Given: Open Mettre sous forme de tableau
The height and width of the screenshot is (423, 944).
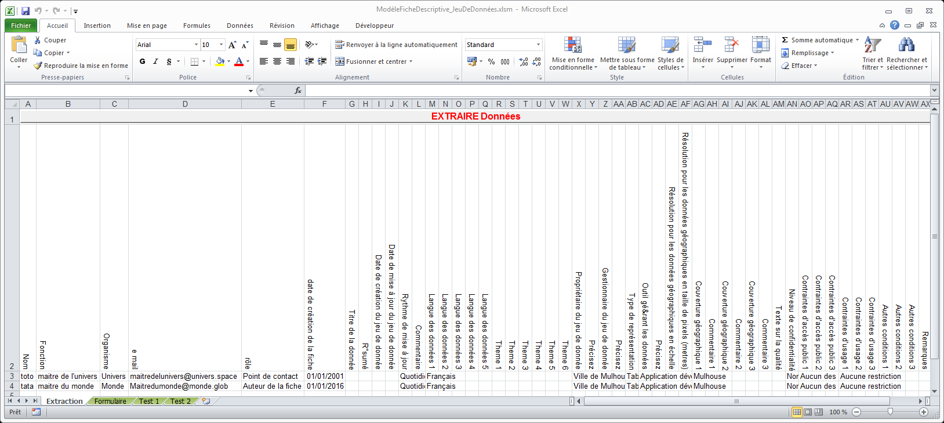Looking at the screenshot, I should (x=627, y=53).
